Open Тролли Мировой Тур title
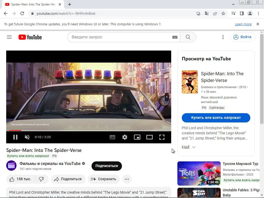Viewport: 264px width, 198px height. [x=241, y=164]
